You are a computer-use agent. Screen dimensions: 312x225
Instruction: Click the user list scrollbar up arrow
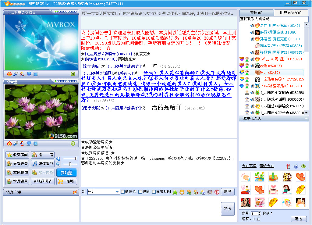[307, 24]
